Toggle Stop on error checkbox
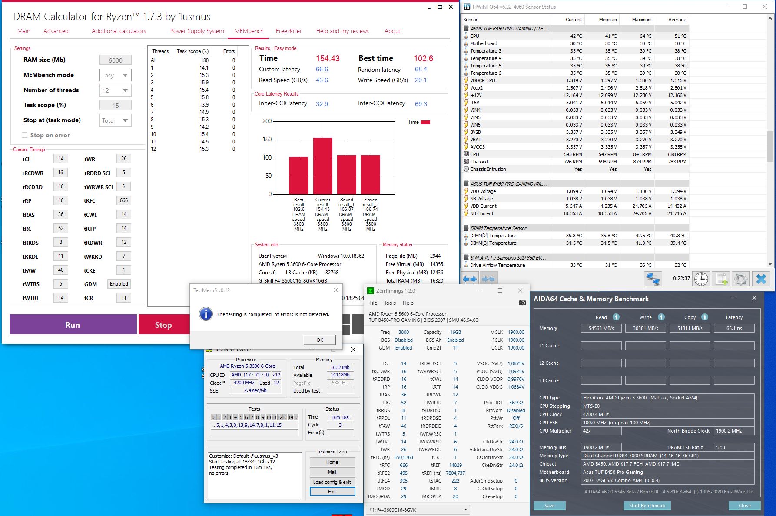This screenshot has width=776, height=516. point(25,135)
